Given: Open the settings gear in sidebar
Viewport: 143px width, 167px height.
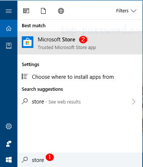Looking at the screenshot, I should tap(9, 126).
